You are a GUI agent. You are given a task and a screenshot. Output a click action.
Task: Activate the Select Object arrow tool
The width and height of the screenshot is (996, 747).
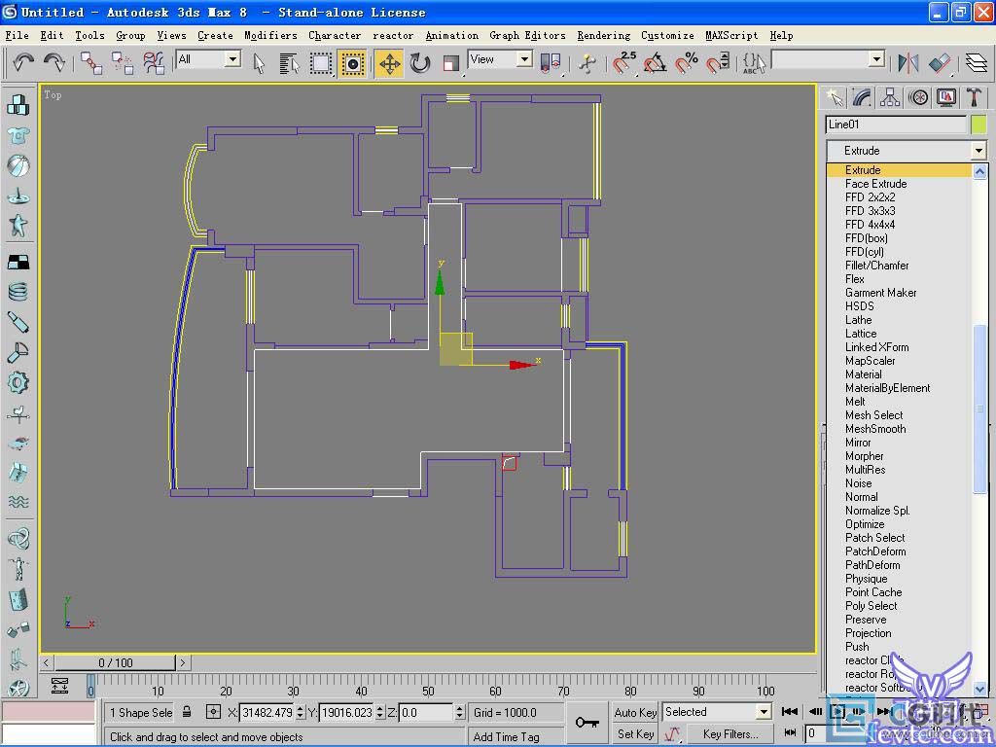[x=259, y=63]
